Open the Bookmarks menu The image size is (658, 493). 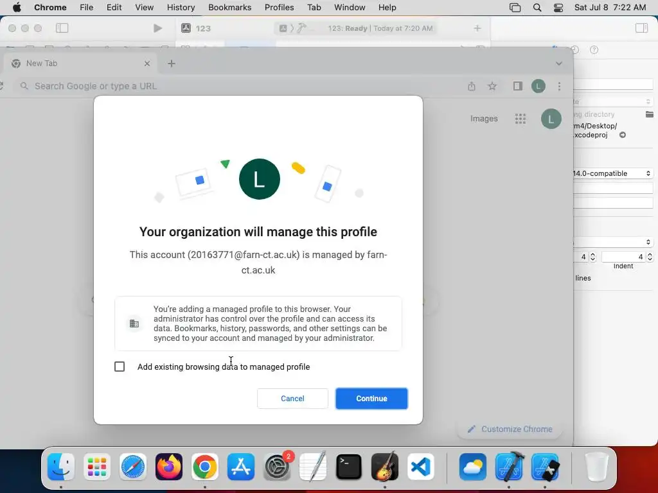229,7
